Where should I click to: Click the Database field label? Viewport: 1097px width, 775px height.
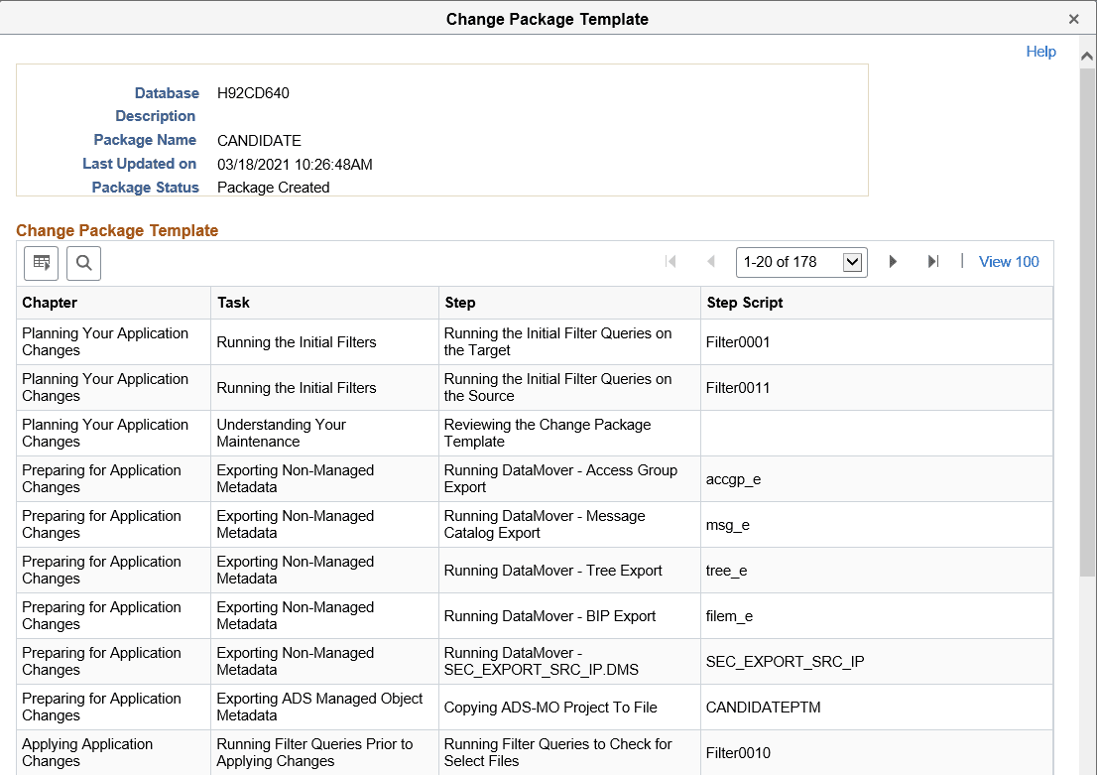(x=166, y=92)
